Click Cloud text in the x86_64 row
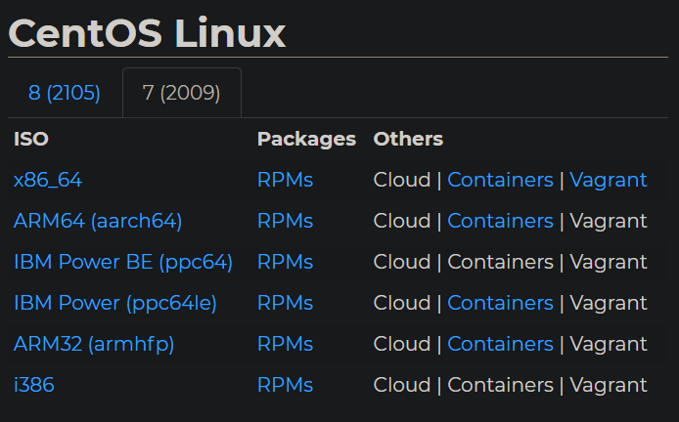Screen dimensions: 679x422 tap(402, 180)
